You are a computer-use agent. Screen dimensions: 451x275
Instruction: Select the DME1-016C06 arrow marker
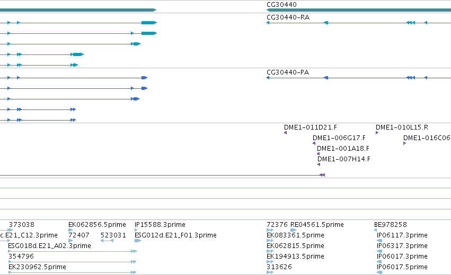[x=405, y=143]
